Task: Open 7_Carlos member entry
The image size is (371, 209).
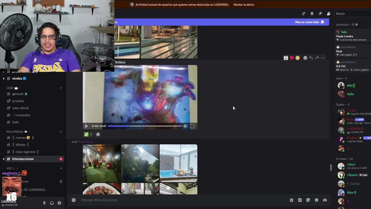Action: coord(353,184)
